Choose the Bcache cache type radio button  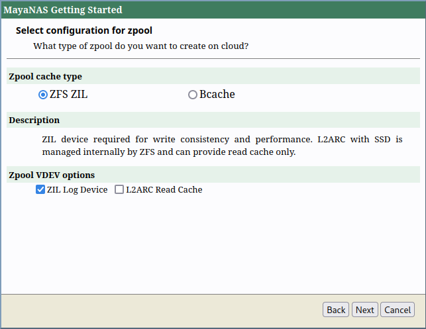[193, 95]
